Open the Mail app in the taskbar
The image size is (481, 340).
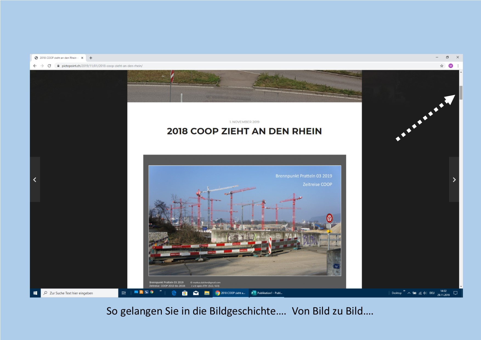(x=196, y=293)
